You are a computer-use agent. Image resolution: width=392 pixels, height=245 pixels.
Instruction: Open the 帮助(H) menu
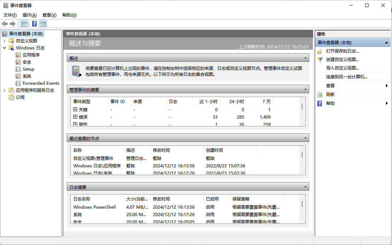point(69,15)
